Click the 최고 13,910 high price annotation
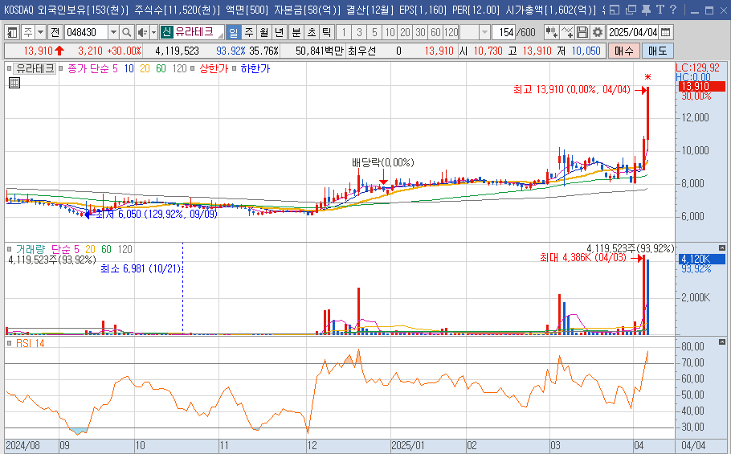Image resolution: width=731 pixels, height=454 pixels. click(572, 89)
